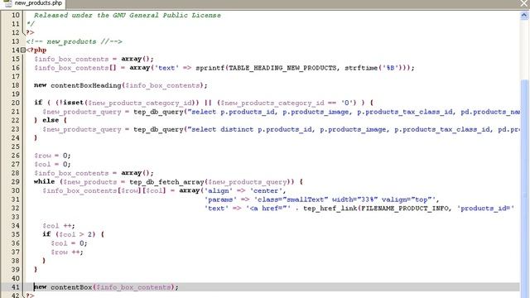Click line number 13 in the gutter
530x298 pixels.
click(x=16, y=41)
